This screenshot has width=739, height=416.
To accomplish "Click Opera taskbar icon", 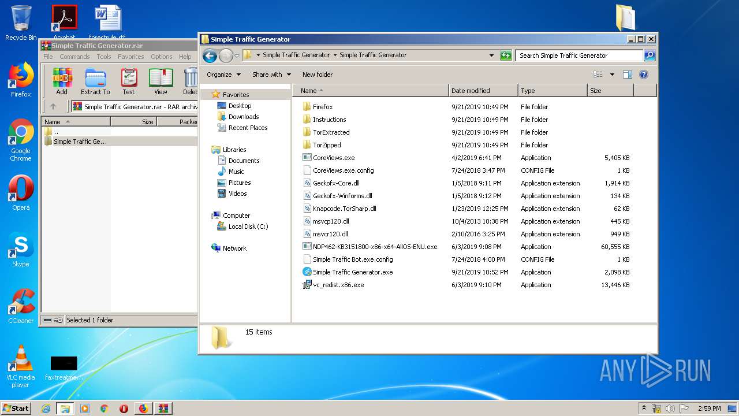I will 124,408.
